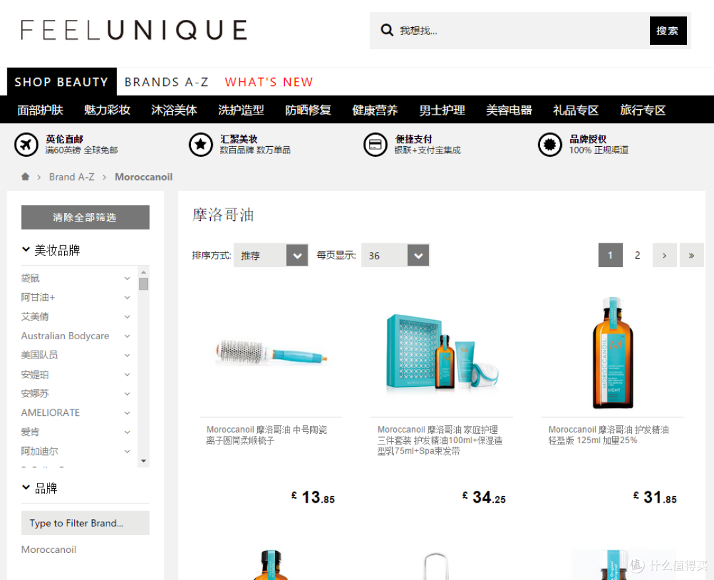Click the badge 品牌授权 icon
The image size is (714, 580).
pos(550,144)
